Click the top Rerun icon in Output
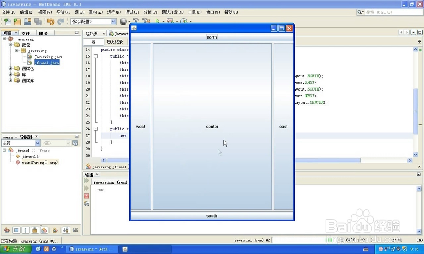Viewport: 424px width, 254px height. click(86, 181)
